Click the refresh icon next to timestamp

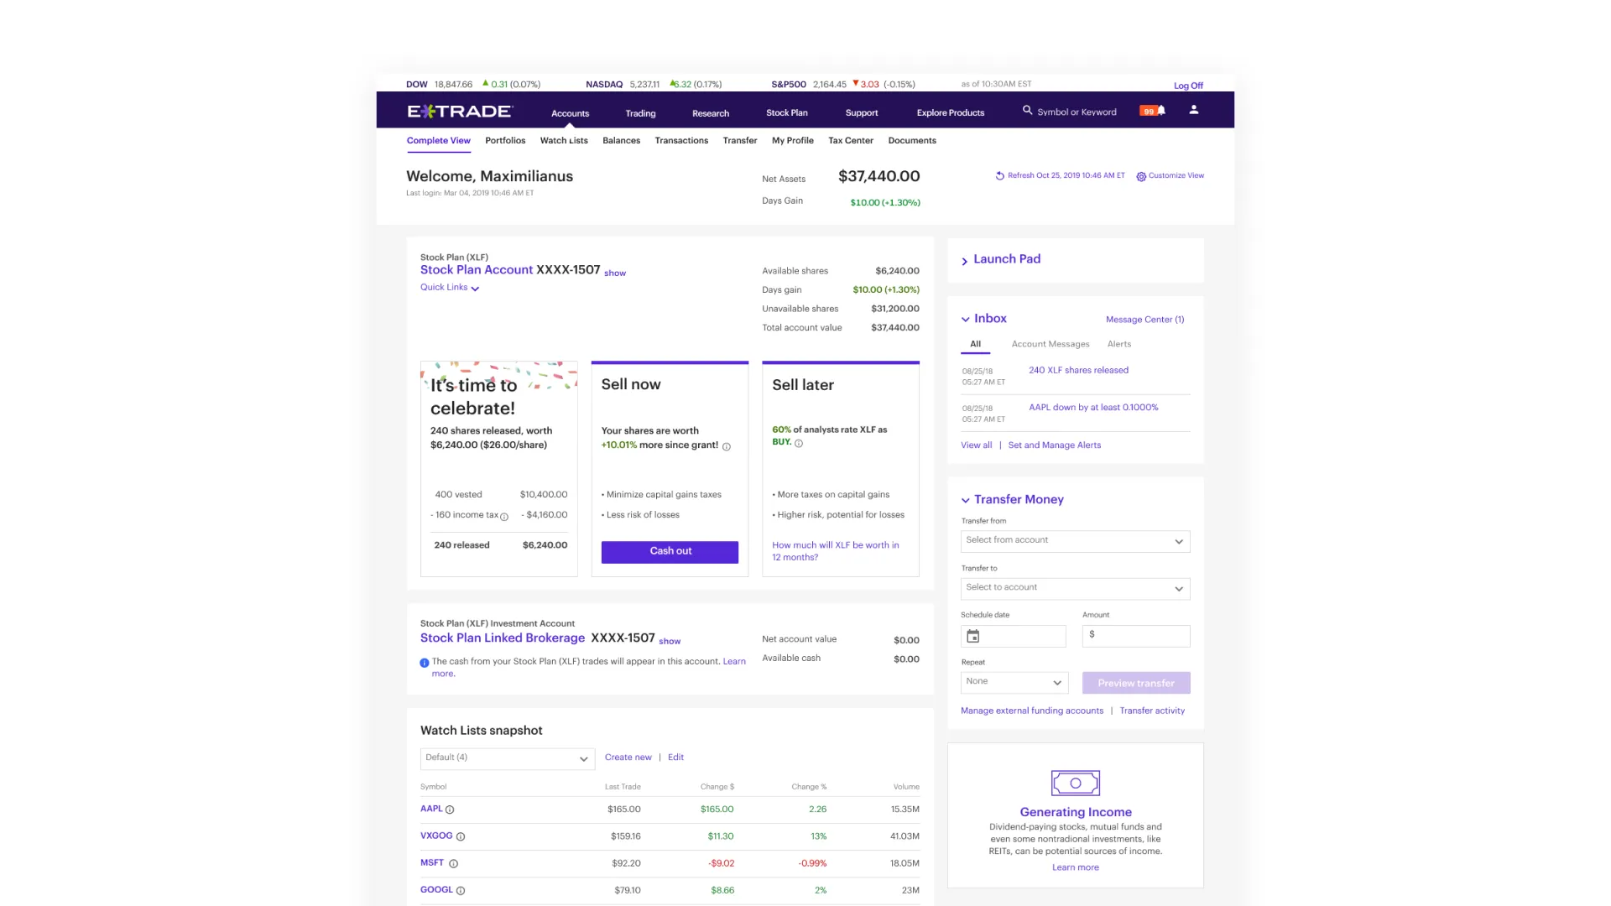coord(998,175)
